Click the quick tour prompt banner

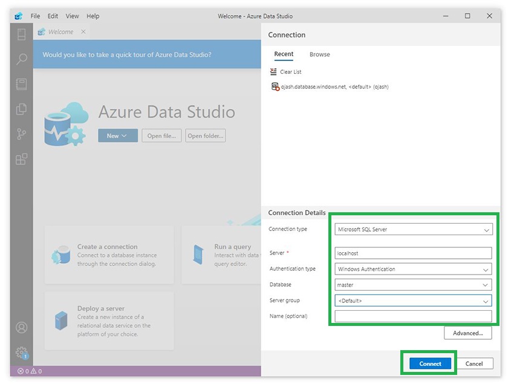(x=147, y=54)
